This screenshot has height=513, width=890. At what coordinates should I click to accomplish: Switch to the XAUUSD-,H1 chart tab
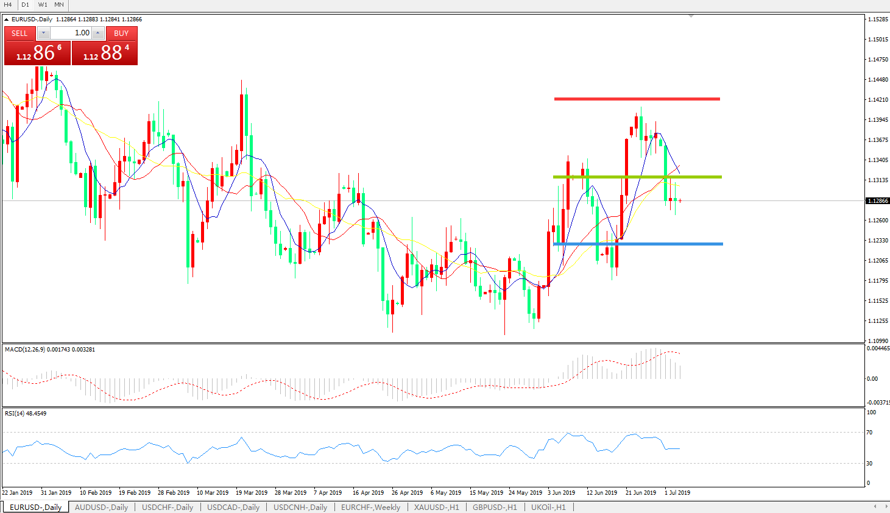click(x=436, y=507)
